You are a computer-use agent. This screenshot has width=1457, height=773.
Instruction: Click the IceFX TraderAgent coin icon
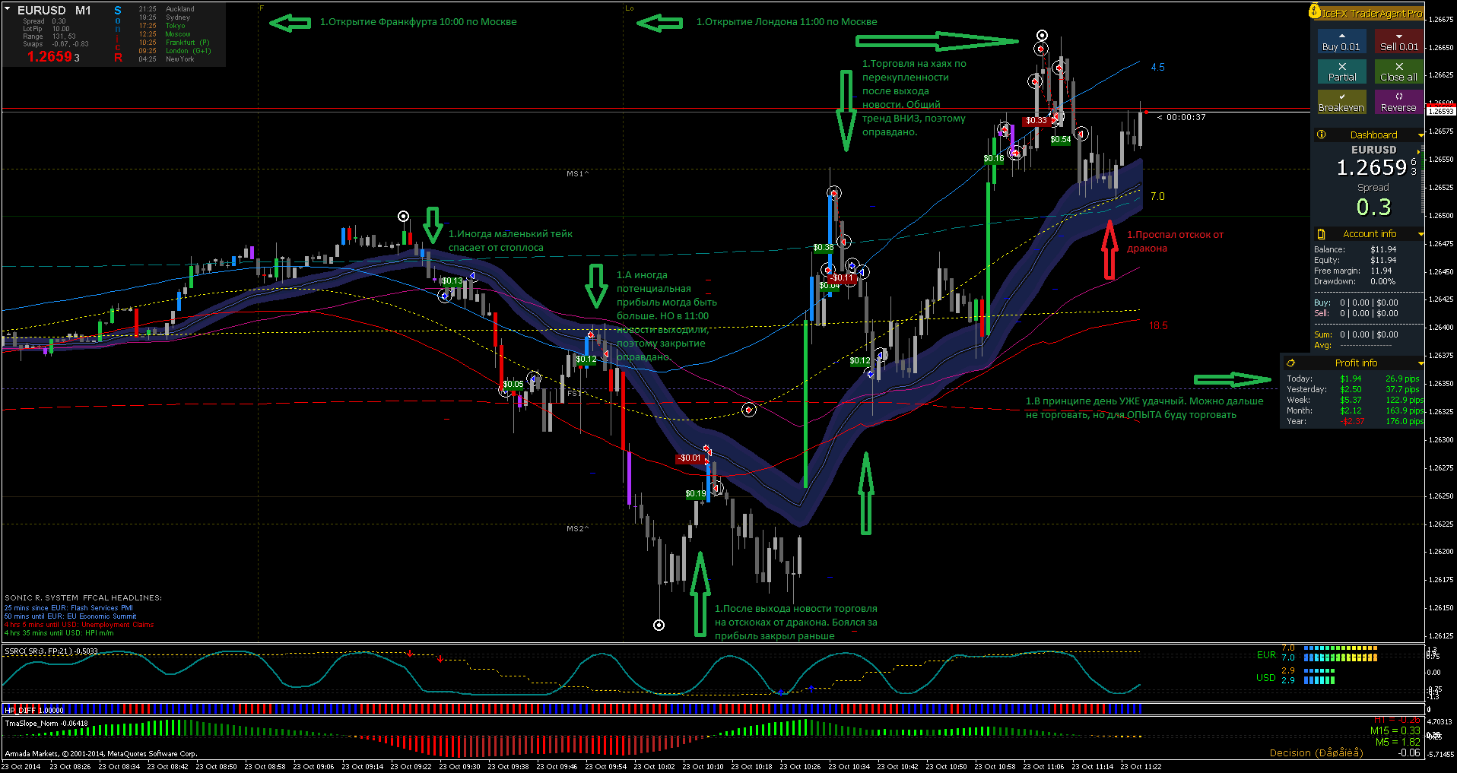coord(1315,11)
